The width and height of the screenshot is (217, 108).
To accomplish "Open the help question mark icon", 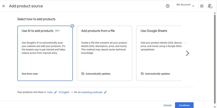I will [168, 6].
